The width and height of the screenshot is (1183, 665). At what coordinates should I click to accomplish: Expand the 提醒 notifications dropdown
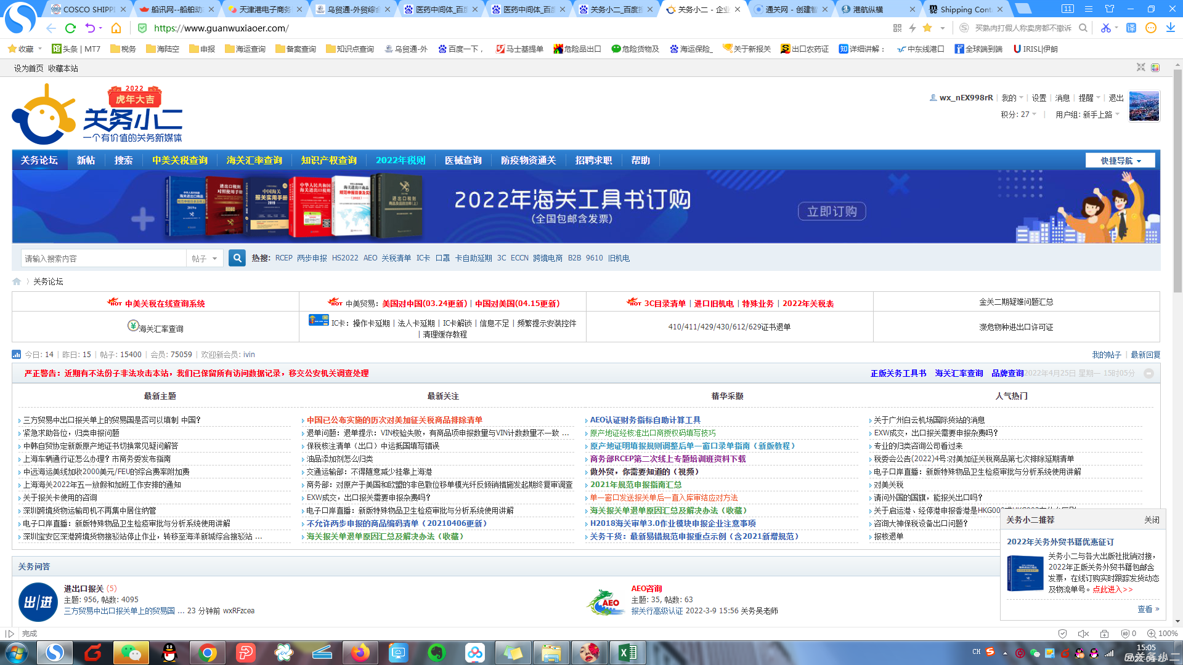tap(1089, 98)
